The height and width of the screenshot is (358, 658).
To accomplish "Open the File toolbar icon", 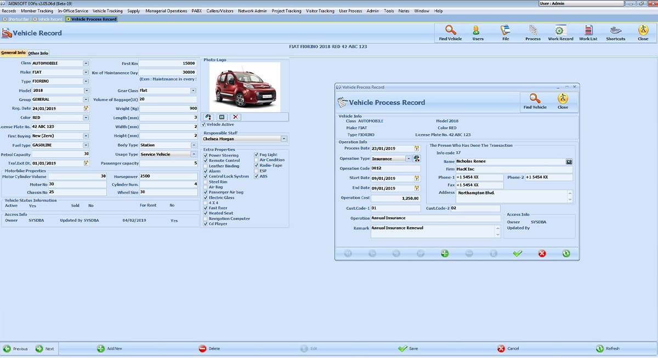I will 506,33.
